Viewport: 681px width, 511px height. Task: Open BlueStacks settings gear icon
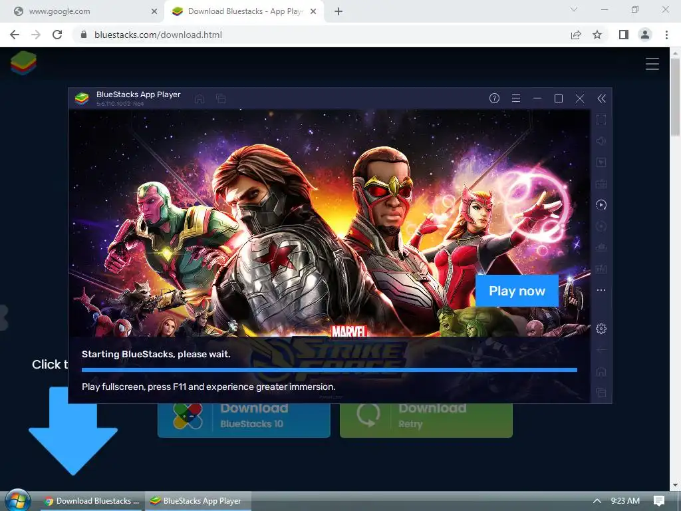601,329
